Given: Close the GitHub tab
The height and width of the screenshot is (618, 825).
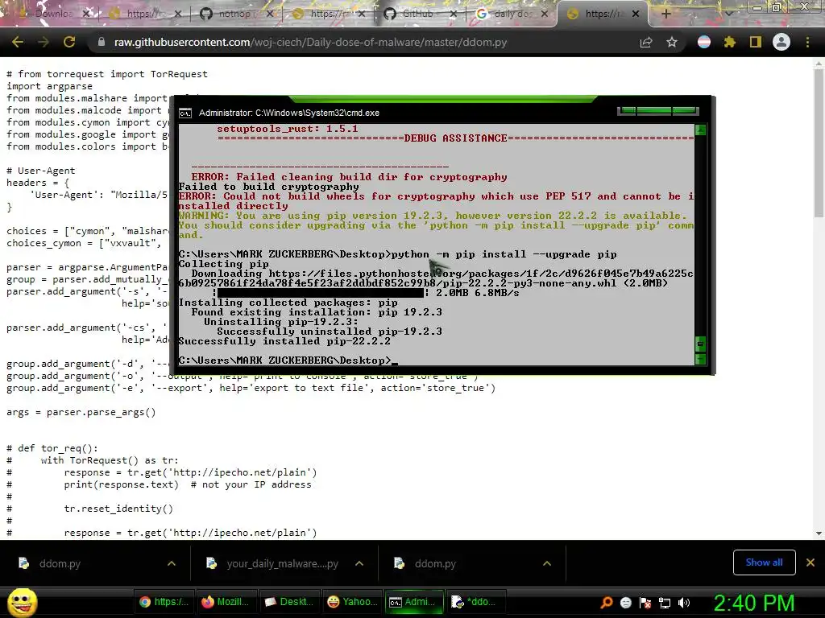Looking at the screenshot, I should tap(453, 14).
